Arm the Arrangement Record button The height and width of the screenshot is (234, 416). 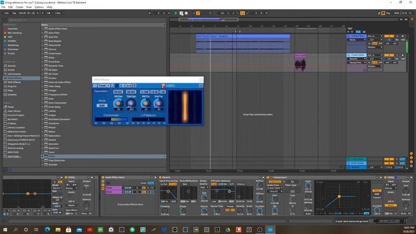tap(187, 13)
